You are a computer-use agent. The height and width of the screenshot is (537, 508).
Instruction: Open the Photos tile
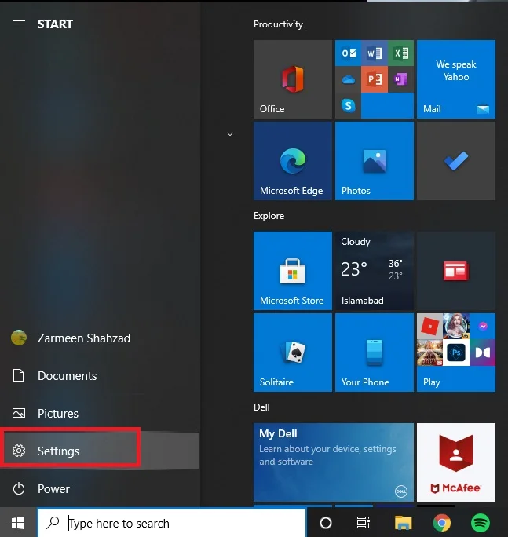point(375,161)
